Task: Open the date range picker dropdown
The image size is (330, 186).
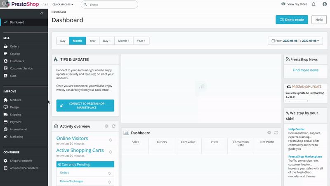Action: (x=295, y=41)
